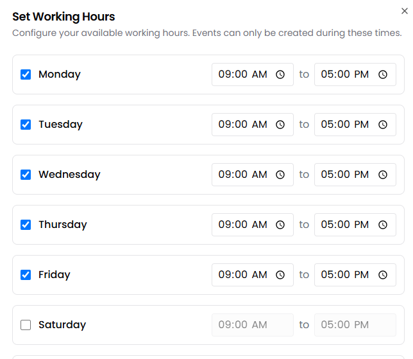Click the Saturday day label
413x359 pixels.
pyautogui.click(x=62, y=325)
